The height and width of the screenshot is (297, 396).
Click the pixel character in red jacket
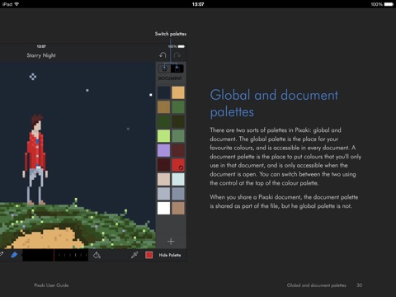coord(35,159)
